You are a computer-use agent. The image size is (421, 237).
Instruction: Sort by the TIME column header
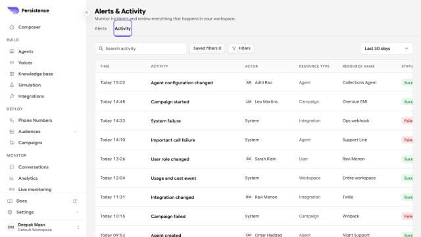pyautogui.click(x=105, y=66)
